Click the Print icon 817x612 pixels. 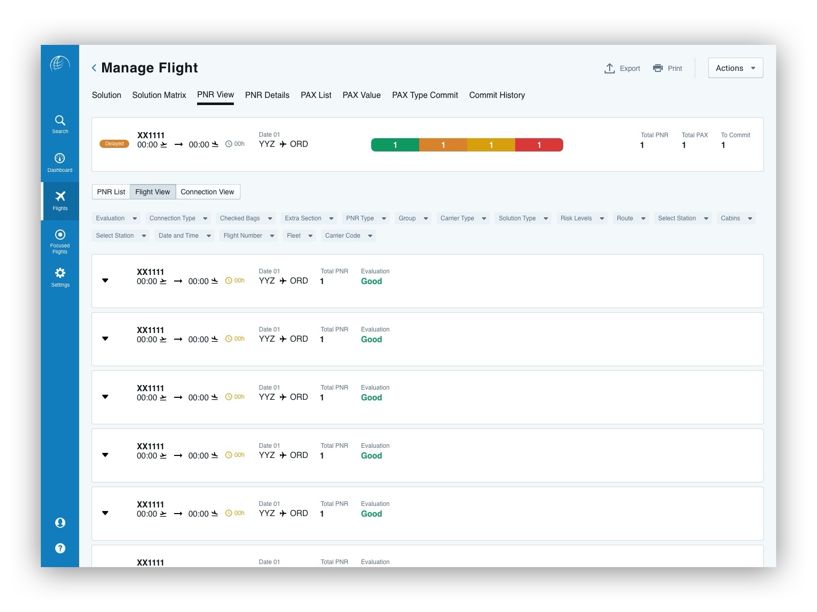point(657,68)
